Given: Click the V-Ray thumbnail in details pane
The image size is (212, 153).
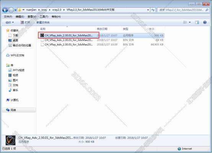Looking at the screenshot, I should [x=10, y=140].
